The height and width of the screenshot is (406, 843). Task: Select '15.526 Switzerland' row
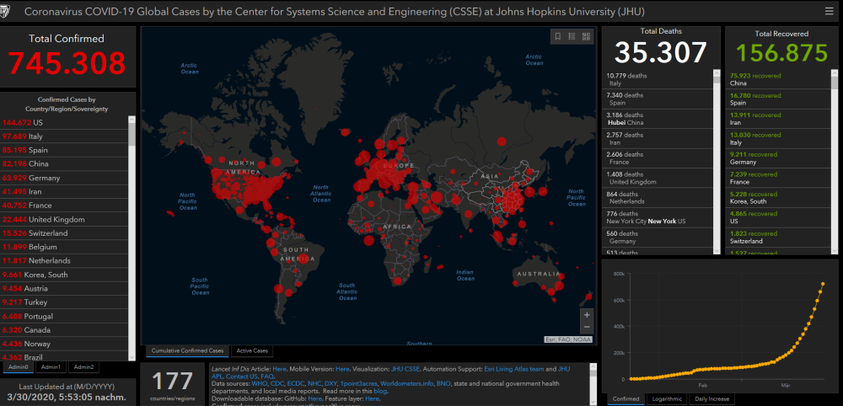[64, 233]
